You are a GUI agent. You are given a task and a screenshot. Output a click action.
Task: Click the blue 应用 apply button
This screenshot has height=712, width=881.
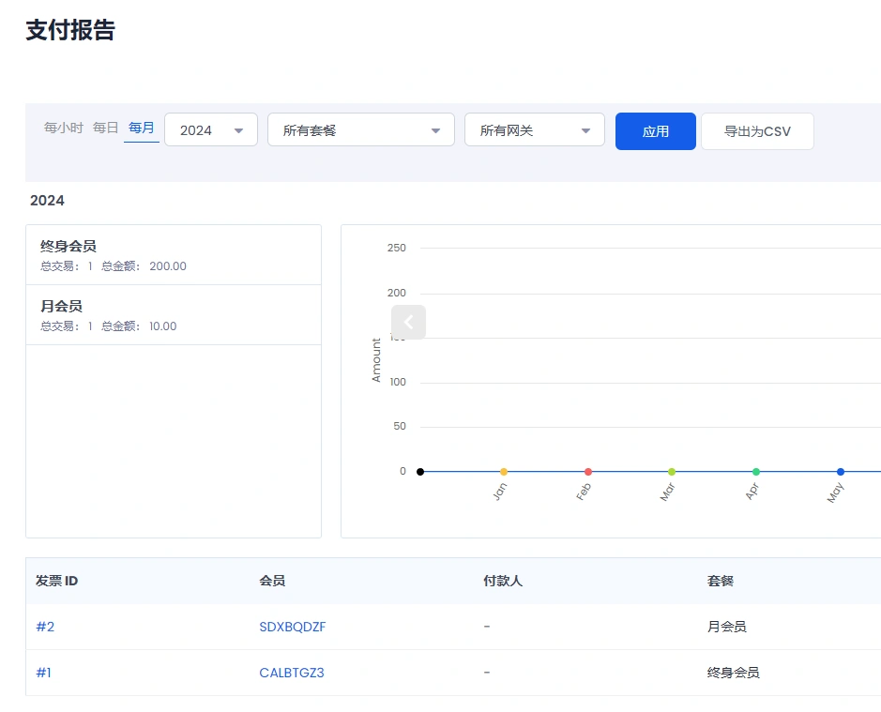pyautogui.click(x=655, y=130)
